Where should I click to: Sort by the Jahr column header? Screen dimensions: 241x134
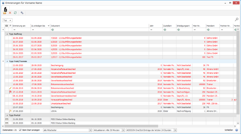pos(156,26)
